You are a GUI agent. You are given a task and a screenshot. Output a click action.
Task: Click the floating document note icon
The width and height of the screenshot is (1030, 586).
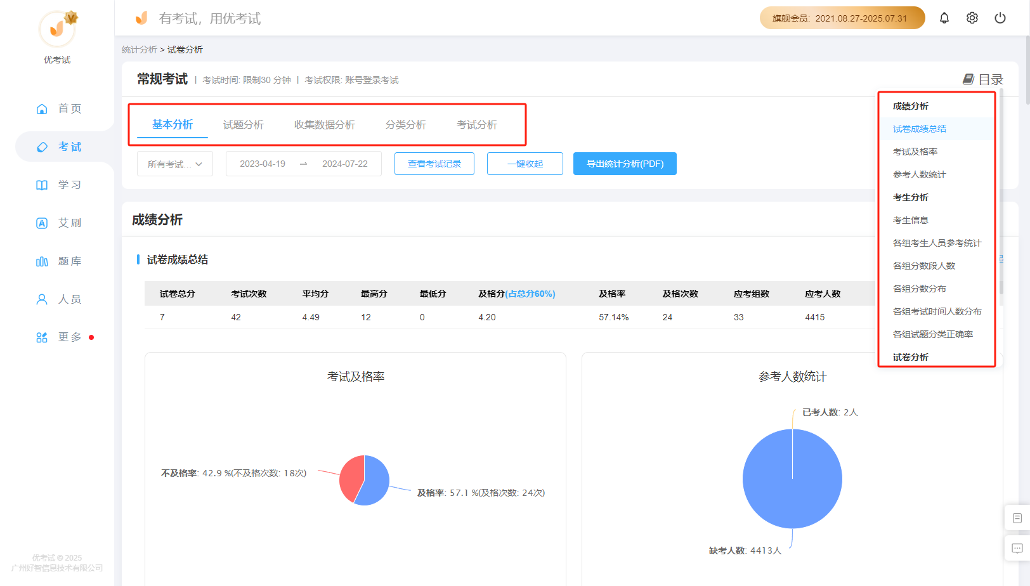point(1017,518)
